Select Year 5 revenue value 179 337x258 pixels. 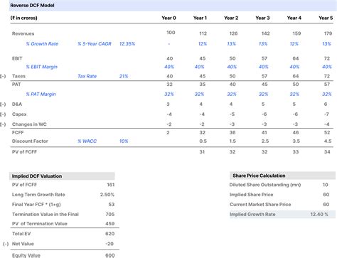point(328,33)
